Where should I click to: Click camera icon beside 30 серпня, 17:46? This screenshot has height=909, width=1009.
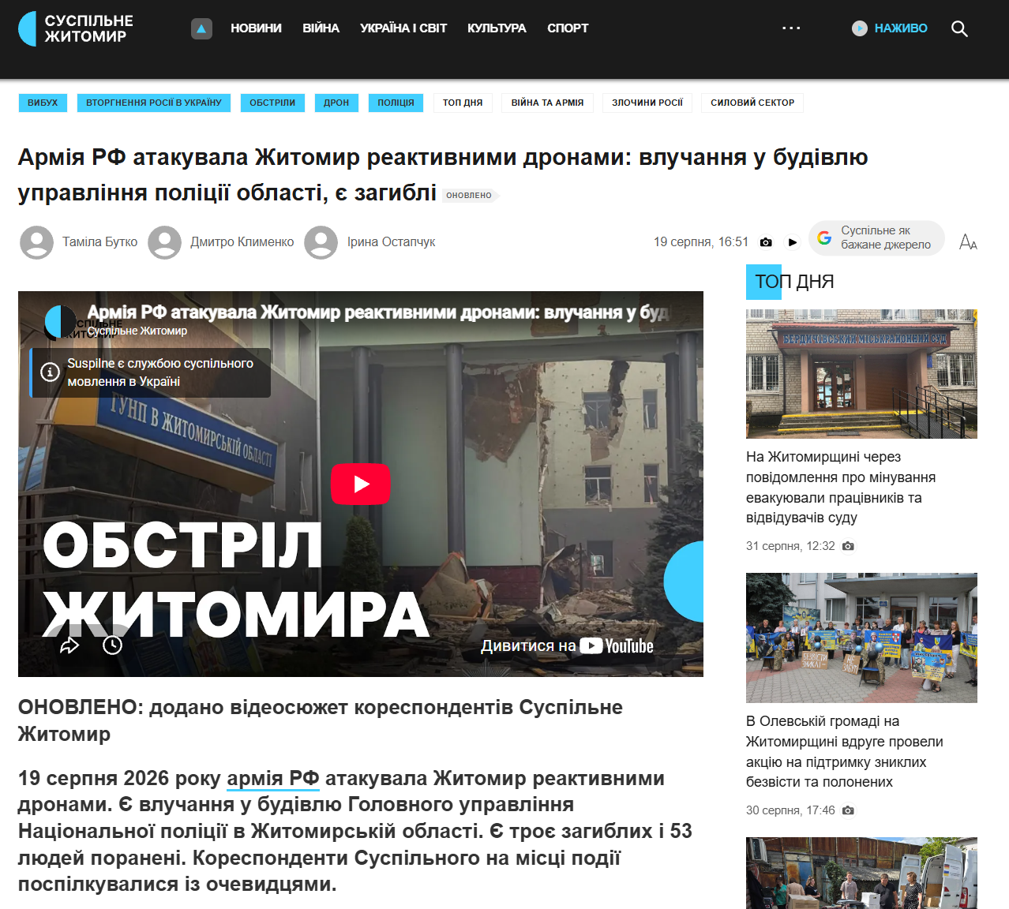[x=848, y=810]
